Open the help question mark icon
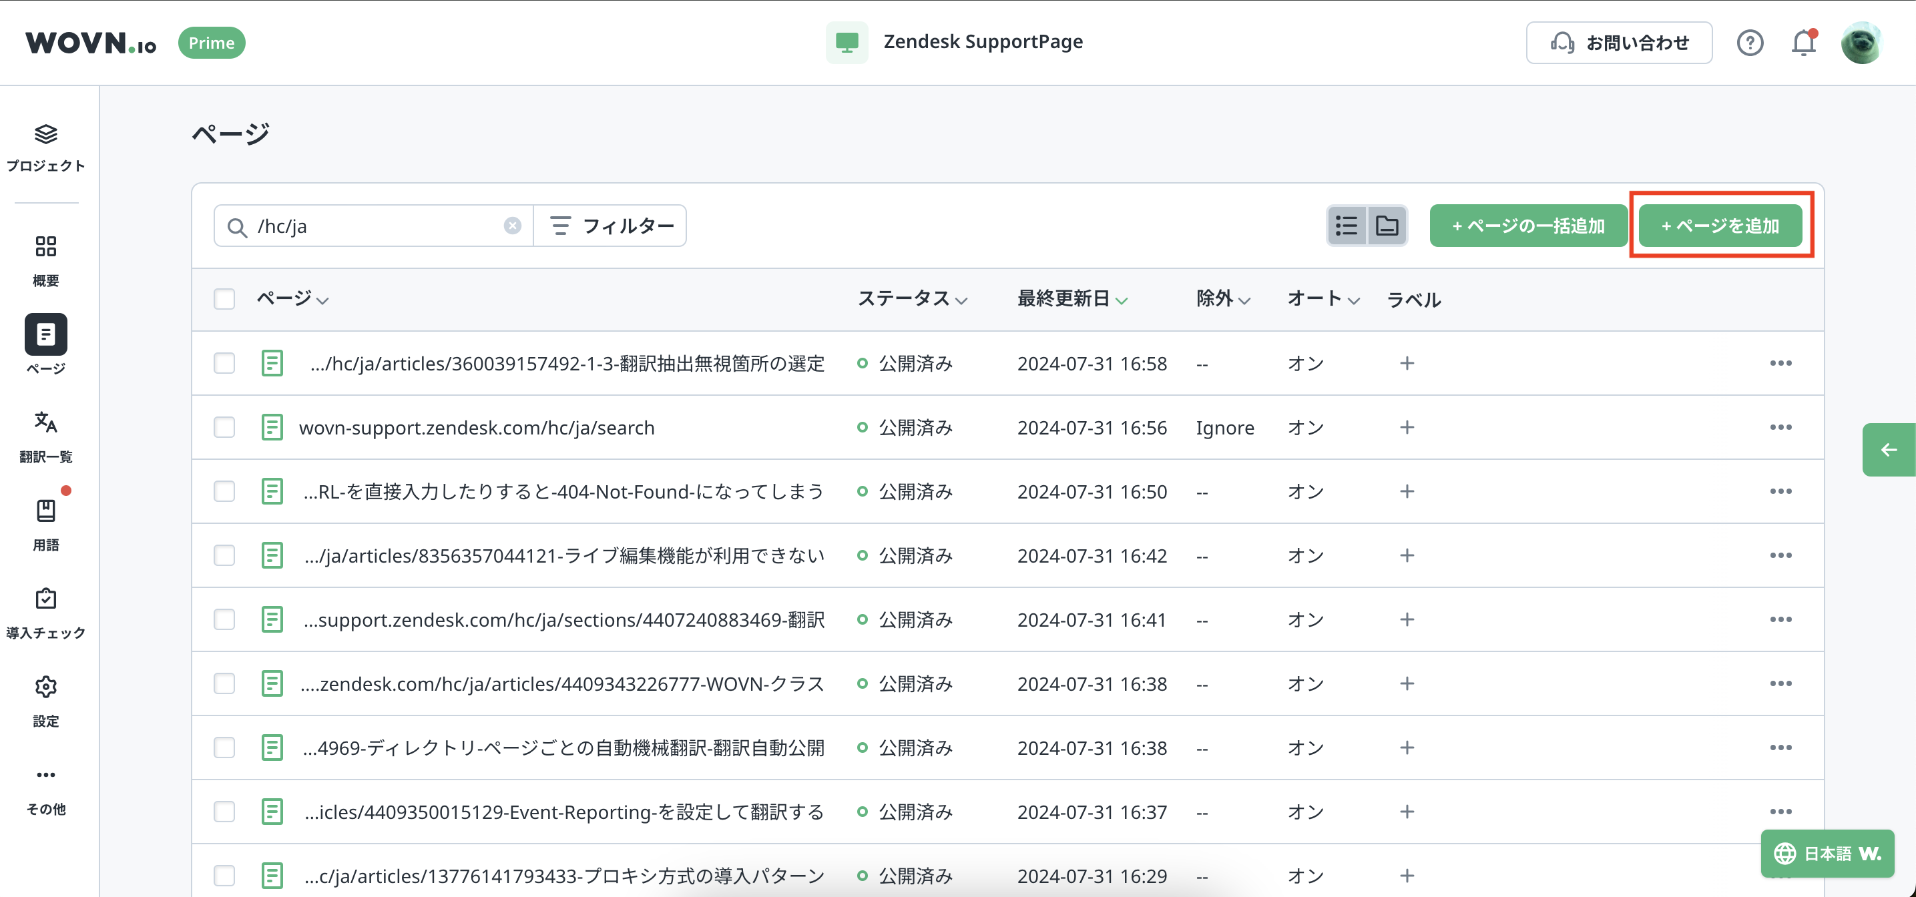The image size is (1916, 897). (1749, 43)
